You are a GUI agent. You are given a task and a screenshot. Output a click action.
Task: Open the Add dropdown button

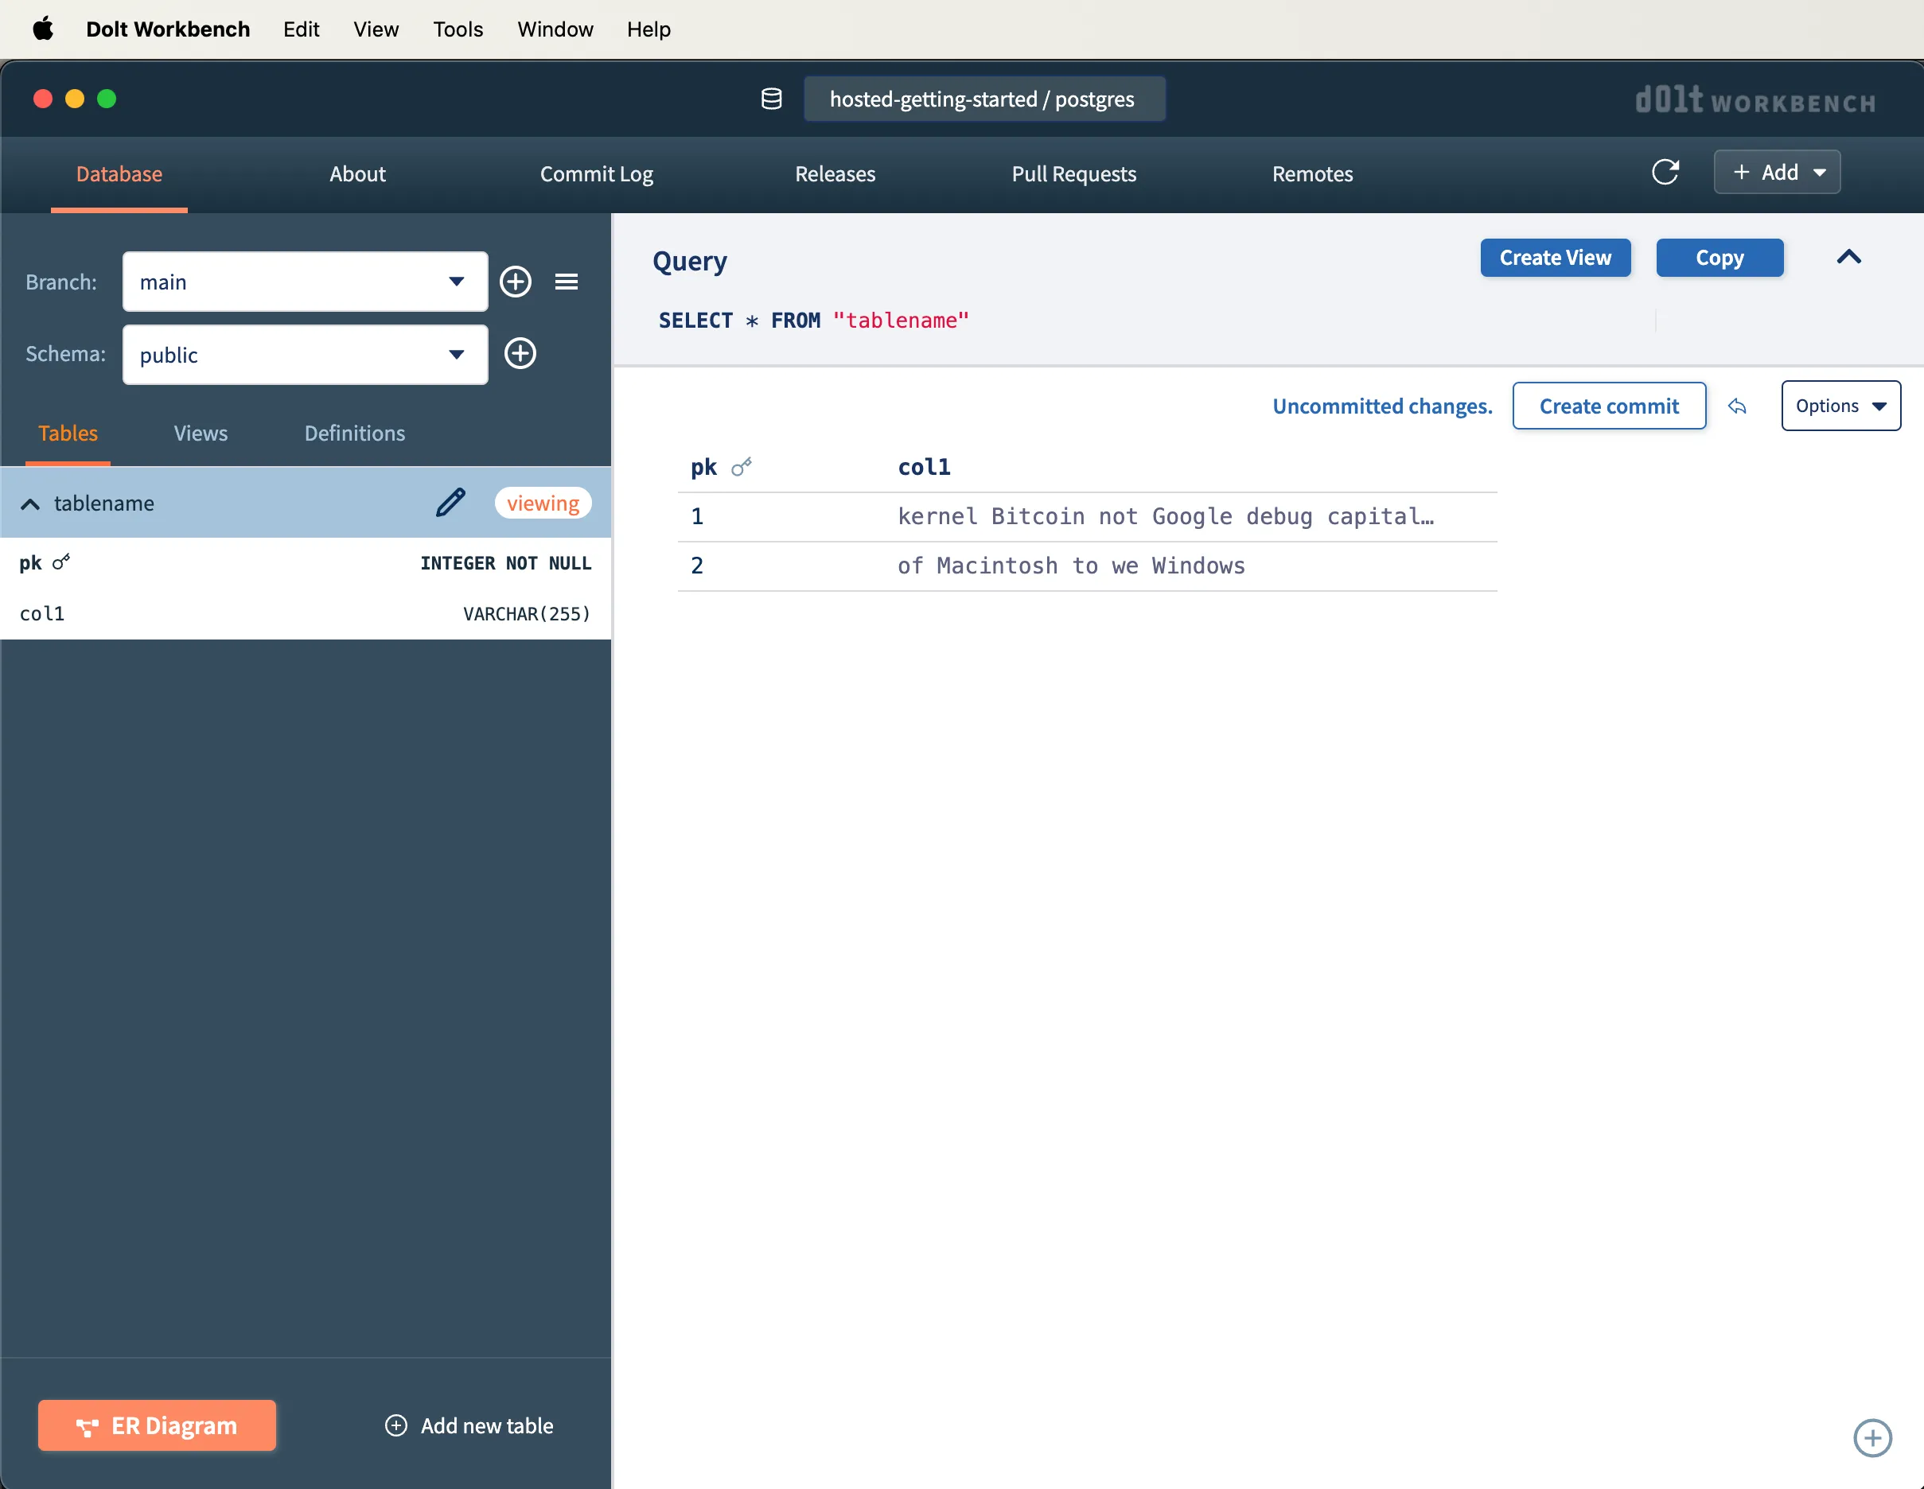[1776, 172]
